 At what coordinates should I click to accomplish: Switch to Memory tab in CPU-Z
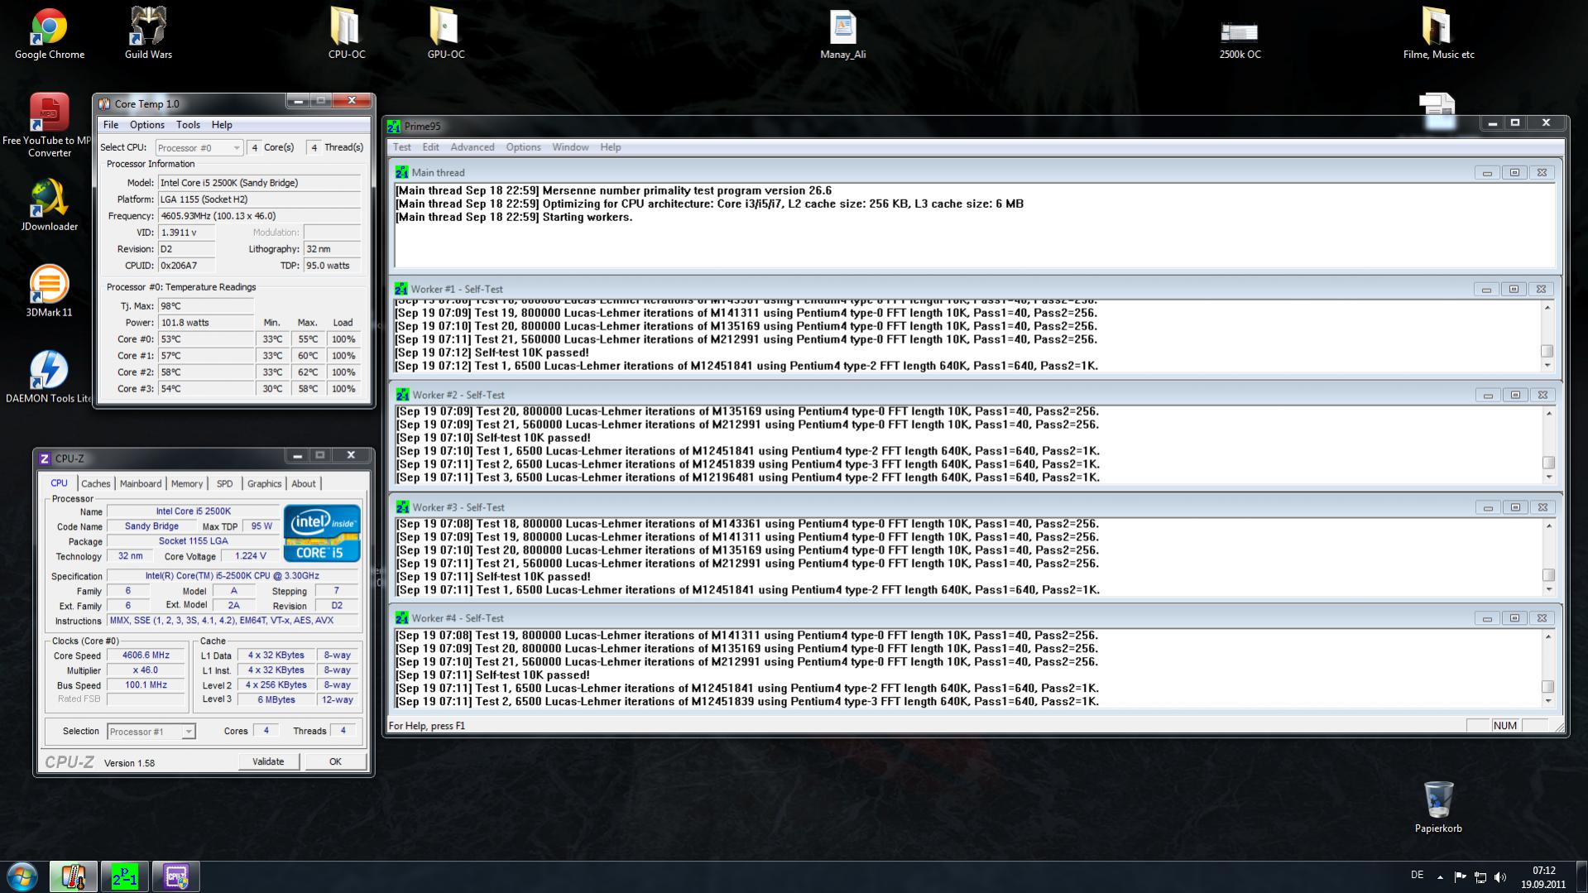pos(187,484)
